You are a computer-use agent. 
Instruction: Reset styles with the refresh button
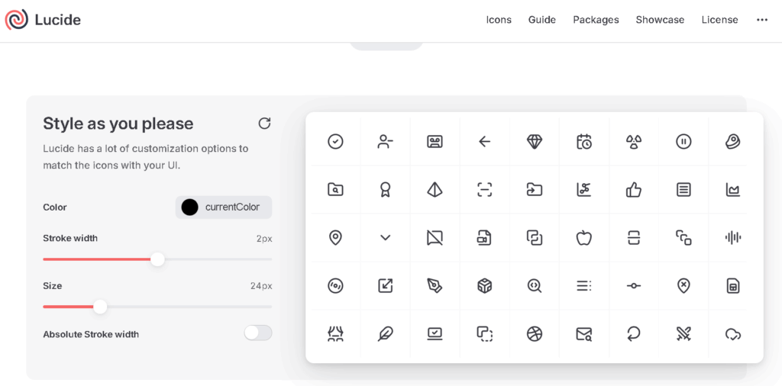click(x=264, y=124)
